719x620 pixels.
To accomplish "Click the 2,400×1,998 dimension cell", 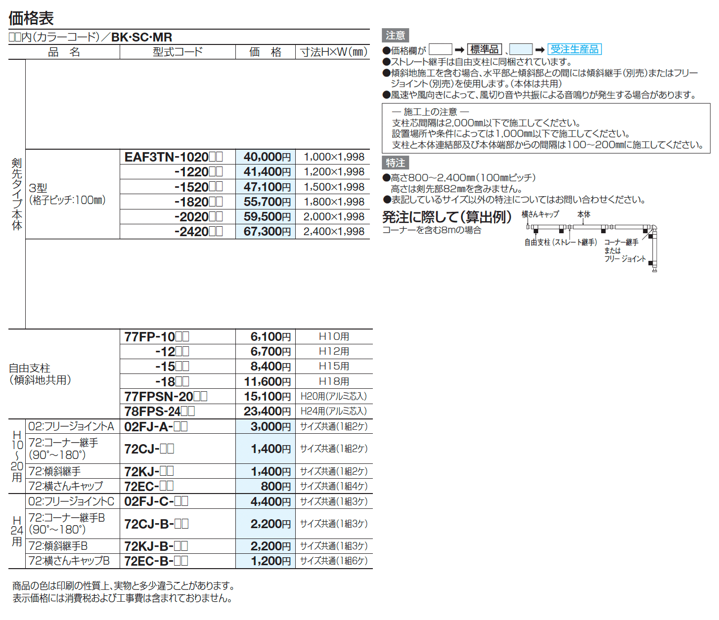I will [x=334, y=231].
